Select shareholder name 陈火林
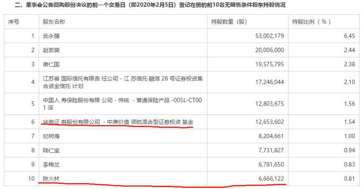Viewport: 362px width, 189px height. [51, 179]
